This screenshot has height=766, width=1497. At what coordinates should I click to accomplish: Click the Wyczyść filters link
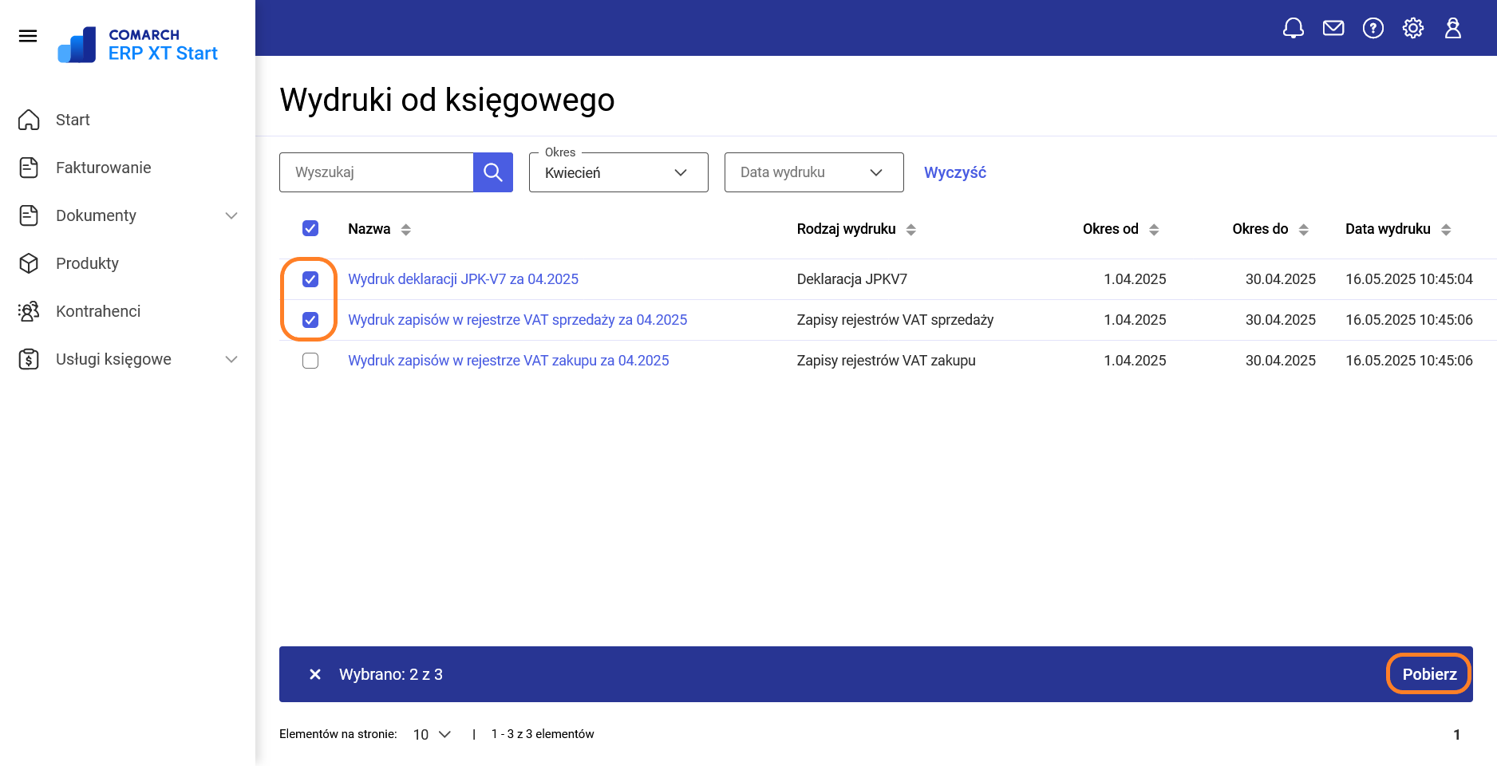(x=954, y=172)
